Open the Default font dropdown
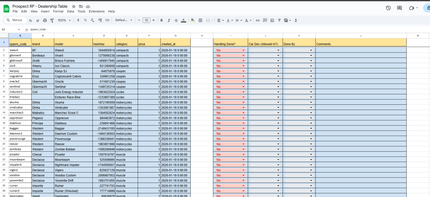 coord(124,20)
